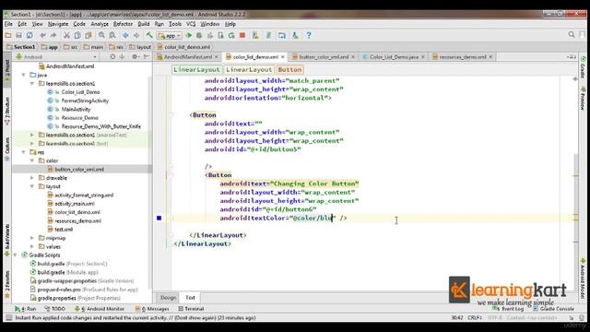Click the Paste toolbar icon
The height and width of the screenshot is (332, 590).
pyautogui.click(x=88, y=35)
